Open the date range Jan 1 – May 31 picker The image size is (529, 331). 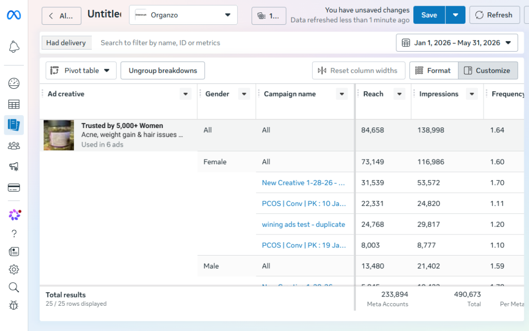pyautogui.click(x=457, y=43)
